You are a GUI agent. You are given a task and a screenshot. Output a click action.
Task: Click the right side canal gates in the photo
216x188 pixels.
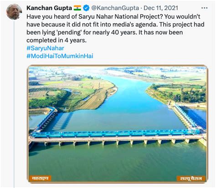[x=184, y=115]
